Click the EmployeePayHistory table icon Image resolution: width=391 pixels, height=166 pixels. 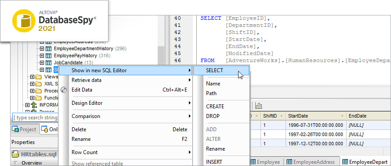pos(49,55)
